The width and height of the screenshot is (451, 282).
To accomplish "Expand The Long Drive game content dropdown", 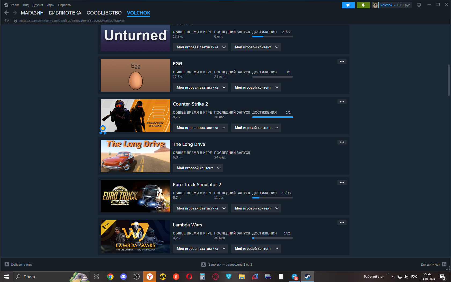I will pyautogui.click(x=198, y=168).
